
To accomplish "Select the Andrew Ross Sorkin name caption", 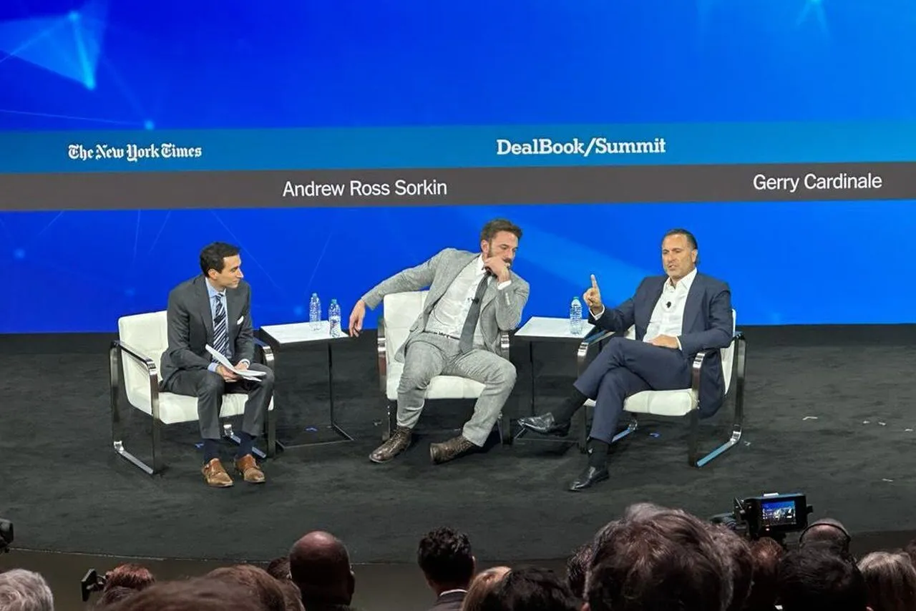I will tap(364, 188).
